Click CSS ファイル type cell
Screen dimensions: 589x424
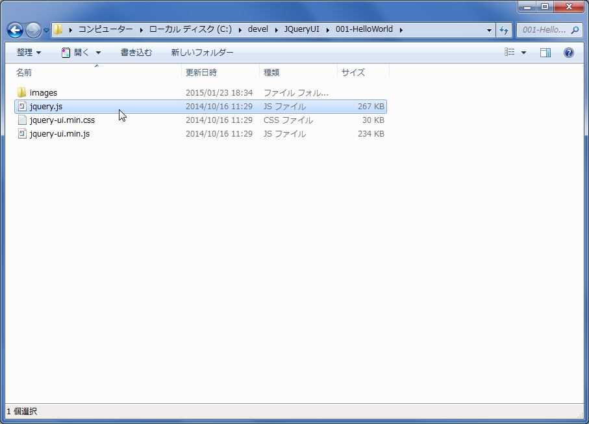(288, 120)
